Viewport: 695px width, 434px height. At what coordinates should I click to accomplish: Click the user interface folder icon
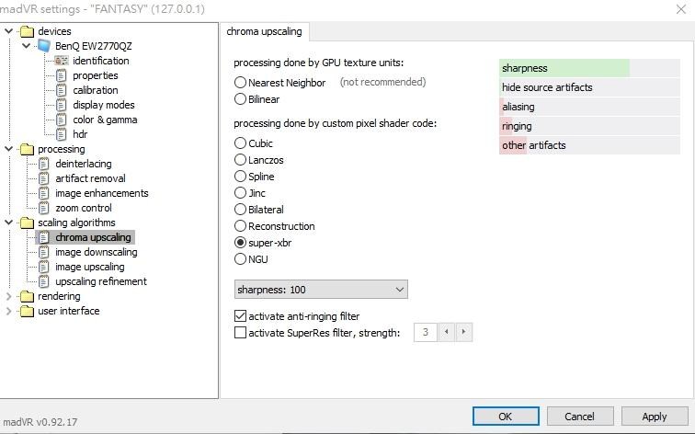[x=28, y=311]
